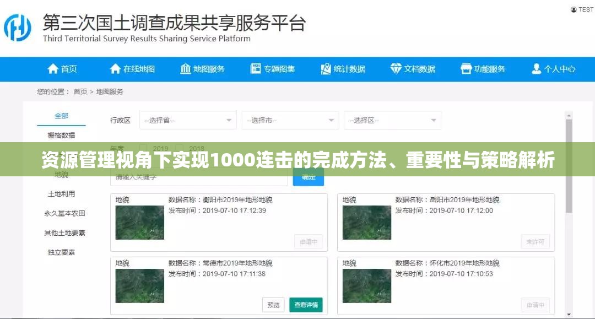Check the 2018 year checkbox
The height and width of the screenshot is (319, 595).
coord(181,148)
